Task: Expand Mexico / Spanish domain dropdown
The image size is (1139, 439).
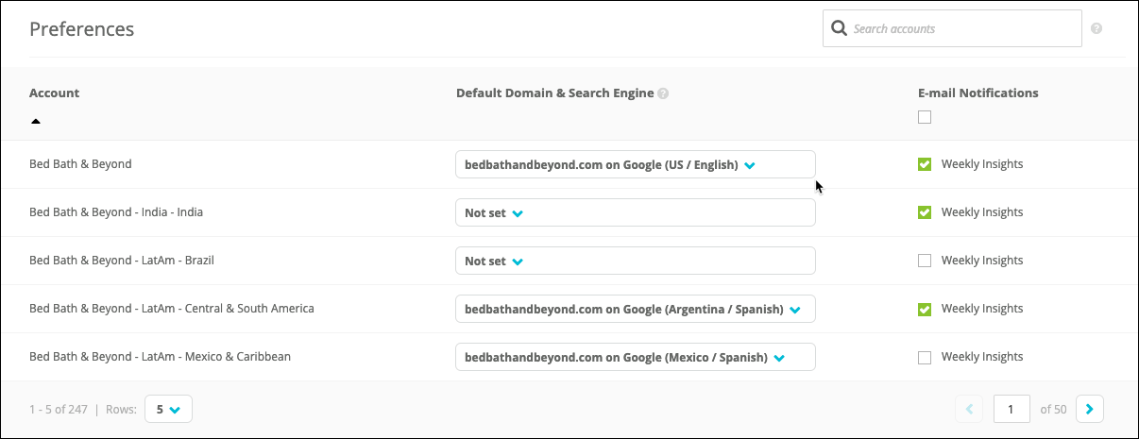Action: pyautogui.click(x=635, y=357)
